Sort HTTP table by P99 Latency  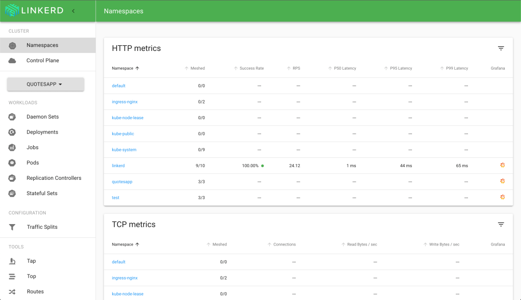[456, 68]
